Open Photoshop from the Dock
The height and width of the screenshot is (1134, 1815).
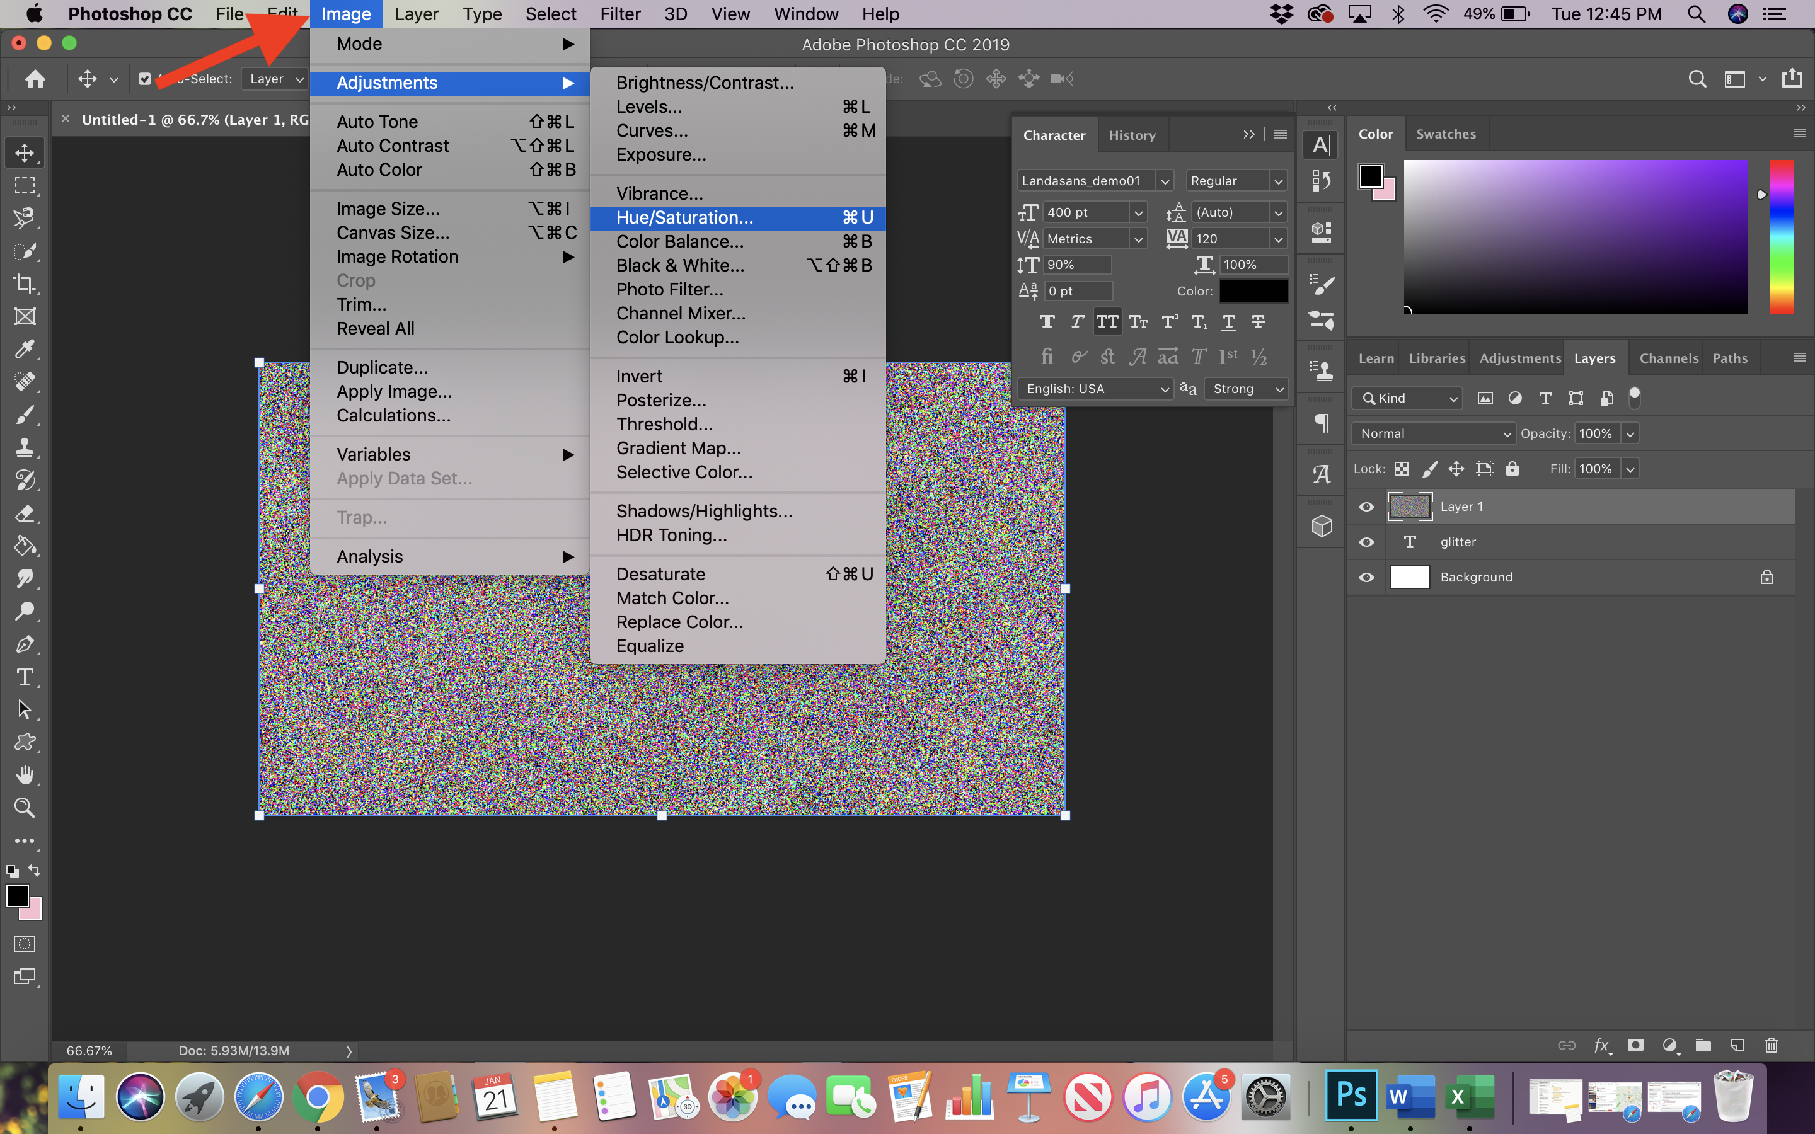(x=1351, y=1095)
